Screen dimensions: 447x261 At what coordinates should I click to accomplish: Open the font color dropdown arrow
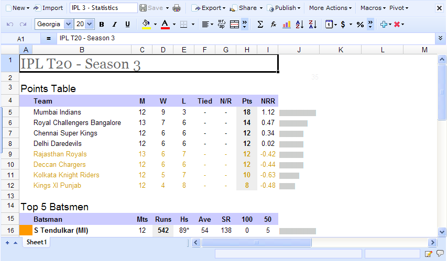pos(174,25)
